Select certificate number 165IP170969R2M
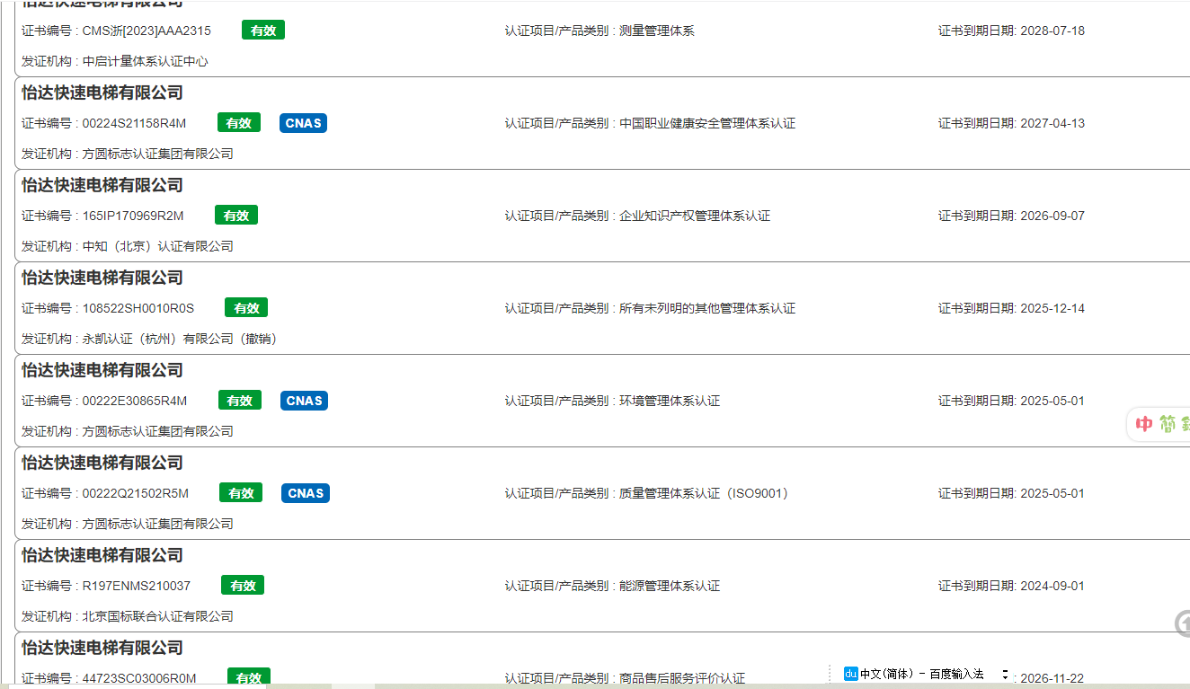Screen dimensions: 1190x689 pos(133,216)
